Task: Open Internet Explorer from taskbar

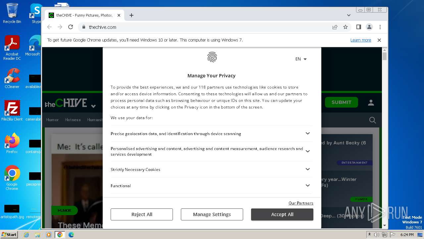Action: pos(26,235)
